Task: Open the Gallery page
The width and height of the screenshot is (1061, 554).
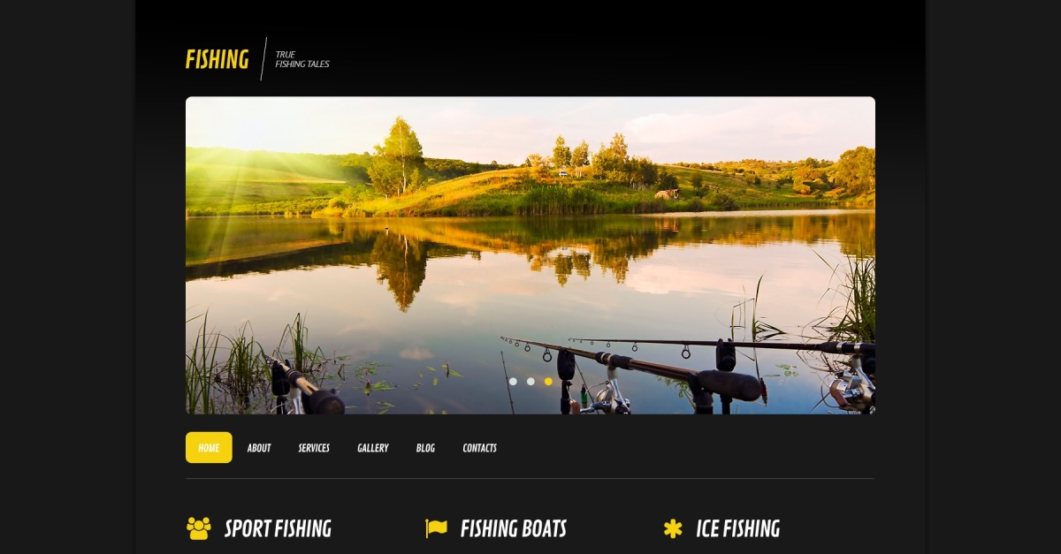Action: 373,448
